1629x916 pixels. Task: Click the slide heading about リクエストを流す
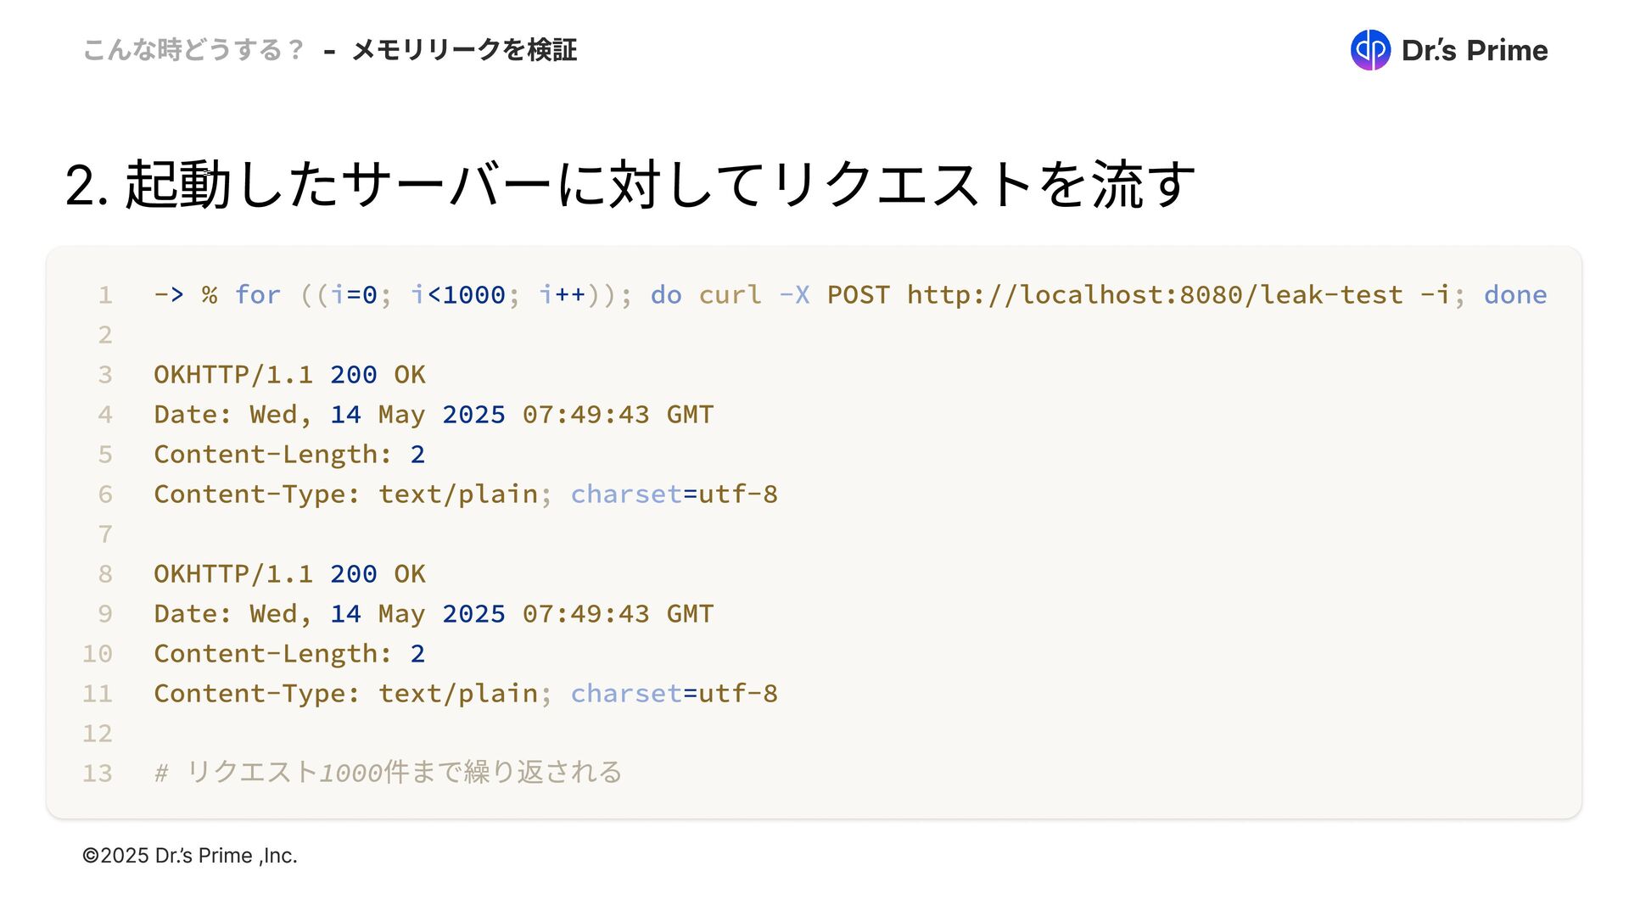(630, 184)
